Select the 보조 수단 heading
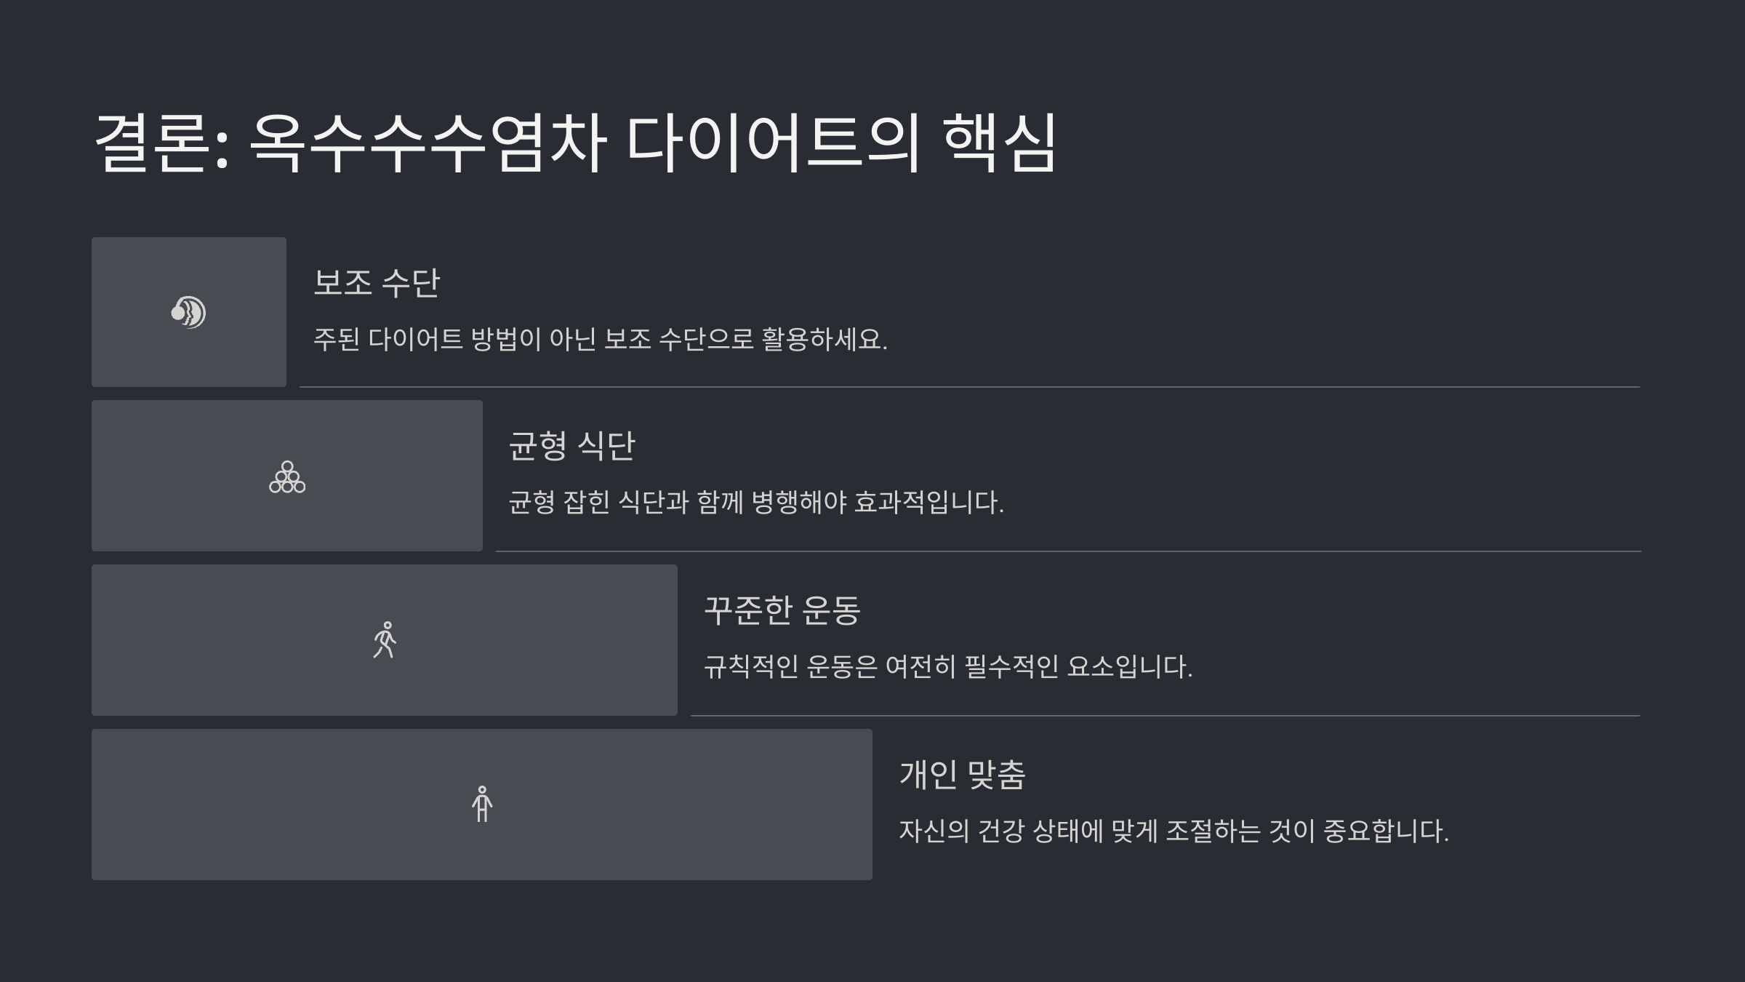Image resolution: width=1745 pixels, height=982 pixels. point(377,282)
